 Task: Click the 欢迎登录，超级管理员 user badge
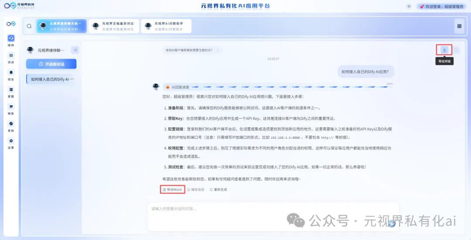[x=441, y=6]
